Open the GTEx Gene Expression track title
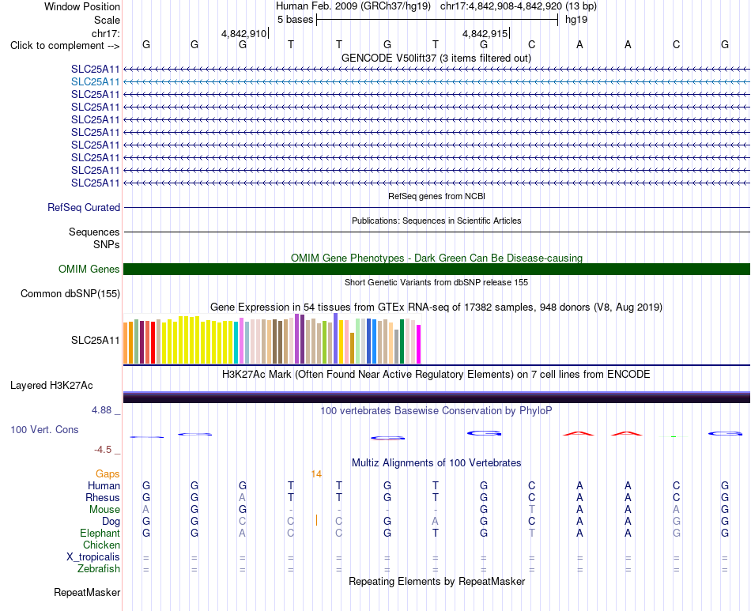The image size is (751, 611). [x=436, y=307]
